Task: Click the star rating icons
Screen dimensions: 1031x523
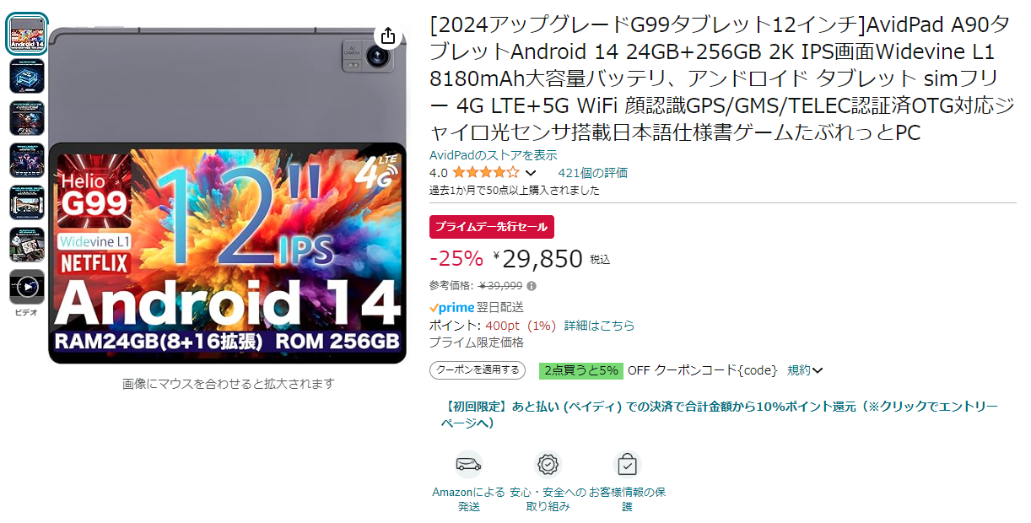Action: pos(486,173)
